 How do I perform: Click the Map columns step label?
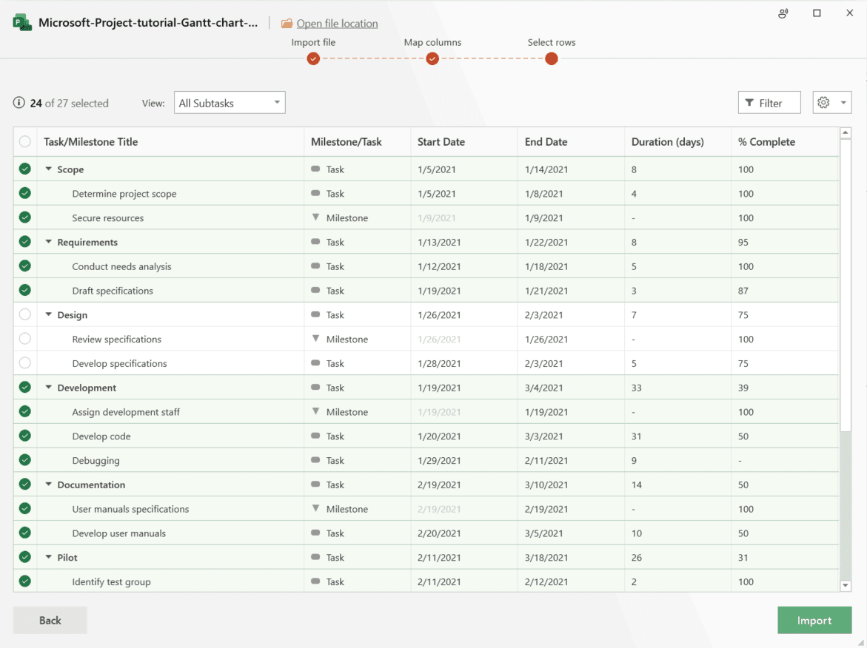[432, 42]
